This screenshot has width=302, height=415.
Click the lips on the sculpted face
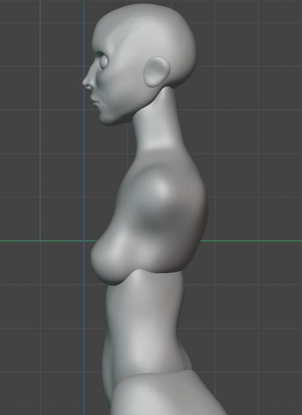pyautogui.click(x=94, y=102)
